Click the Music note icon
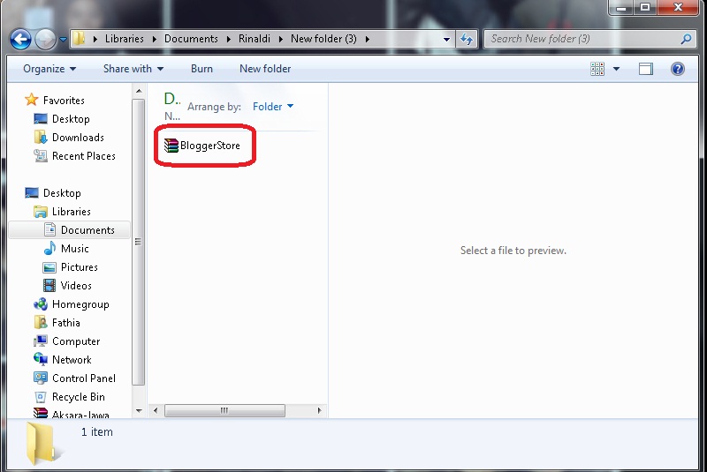Image resolution: width=707 pixels, height=472 pixels. pos(49,248)
